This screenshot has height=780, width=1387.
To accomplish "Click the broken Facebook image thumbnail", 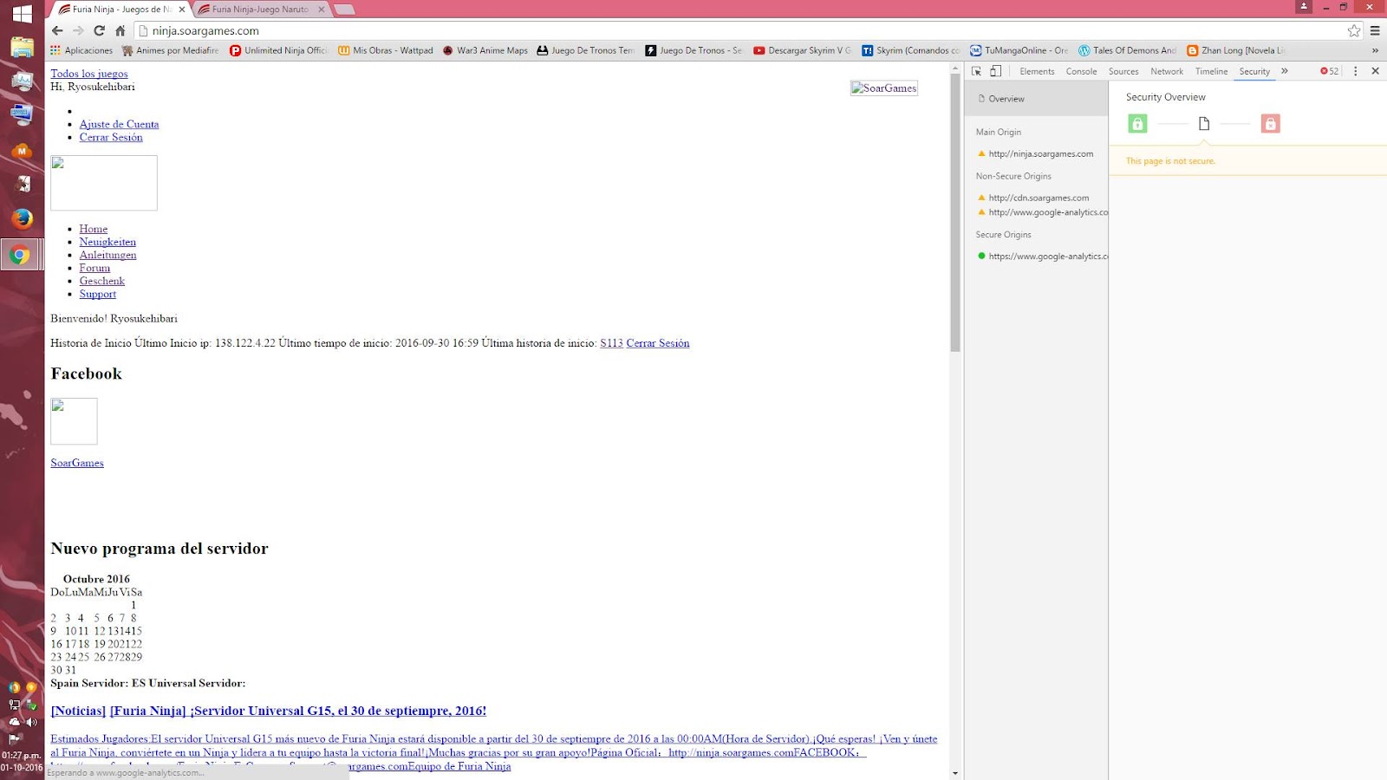I will point(74,421).
